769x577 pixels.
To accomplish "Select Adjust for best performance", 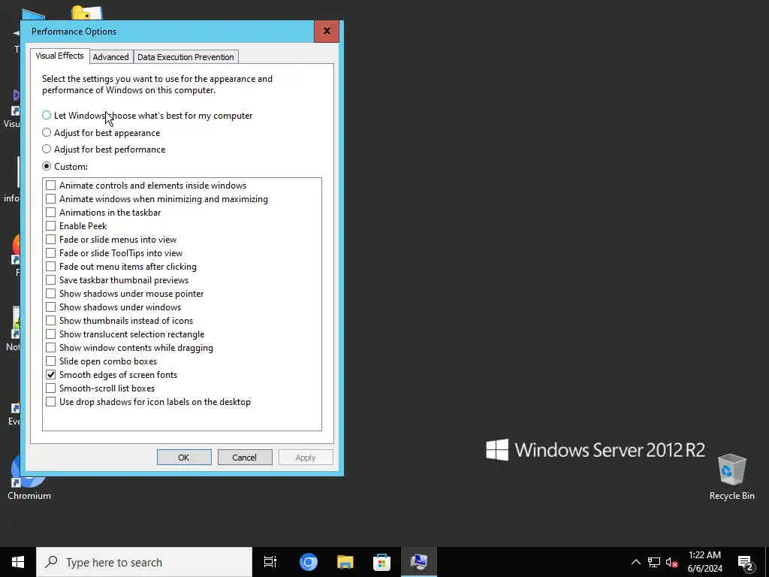I will tap(47, 150).
